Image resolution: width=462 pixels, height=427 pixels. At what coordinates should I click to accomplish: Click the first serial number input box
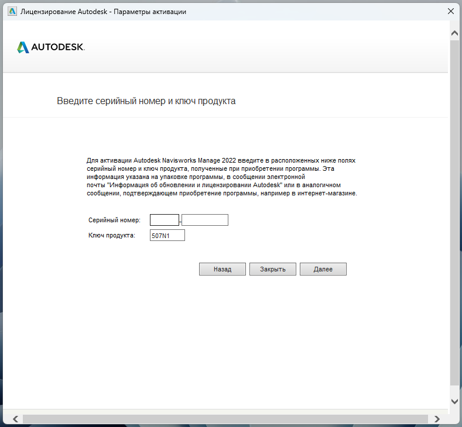coord(164,220)
